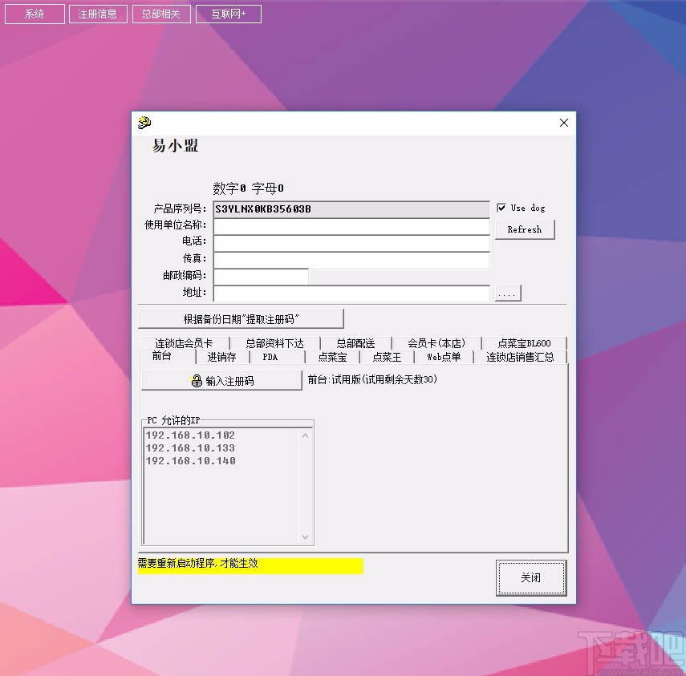Click the IP list scroll down arrow
686x676 pixels.
(x=306, y=537)
